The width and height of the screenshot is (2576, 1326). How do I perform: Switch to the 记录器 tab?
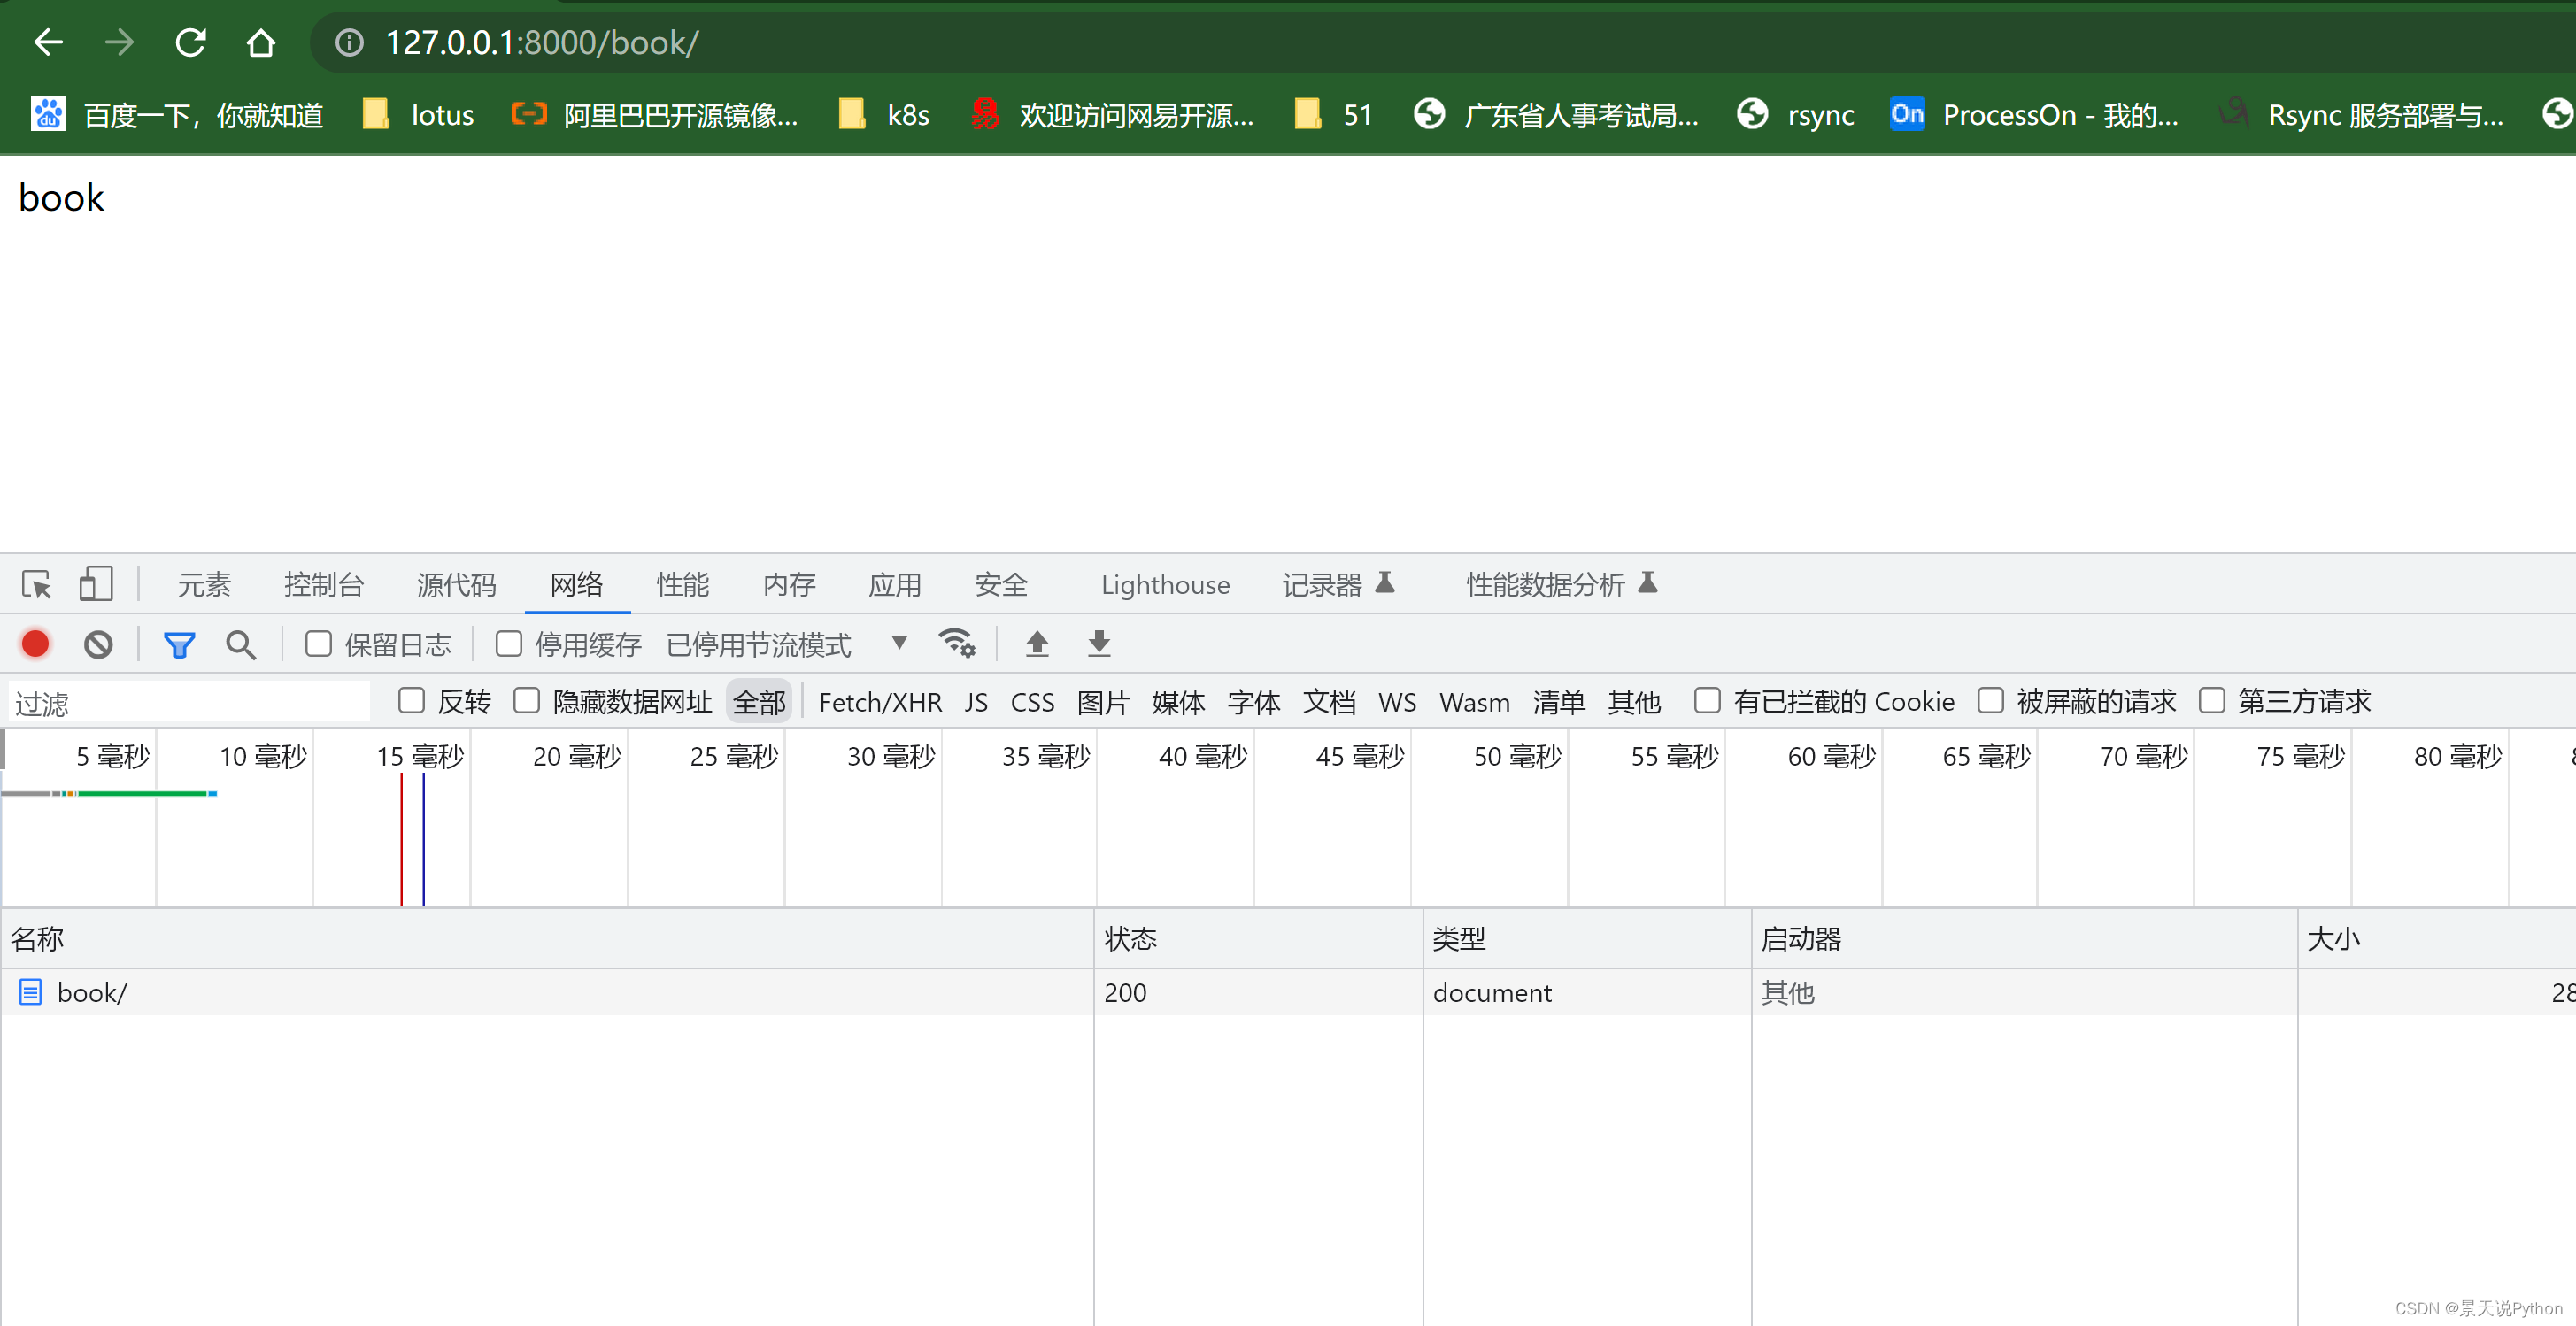[x=1338, y=584]
